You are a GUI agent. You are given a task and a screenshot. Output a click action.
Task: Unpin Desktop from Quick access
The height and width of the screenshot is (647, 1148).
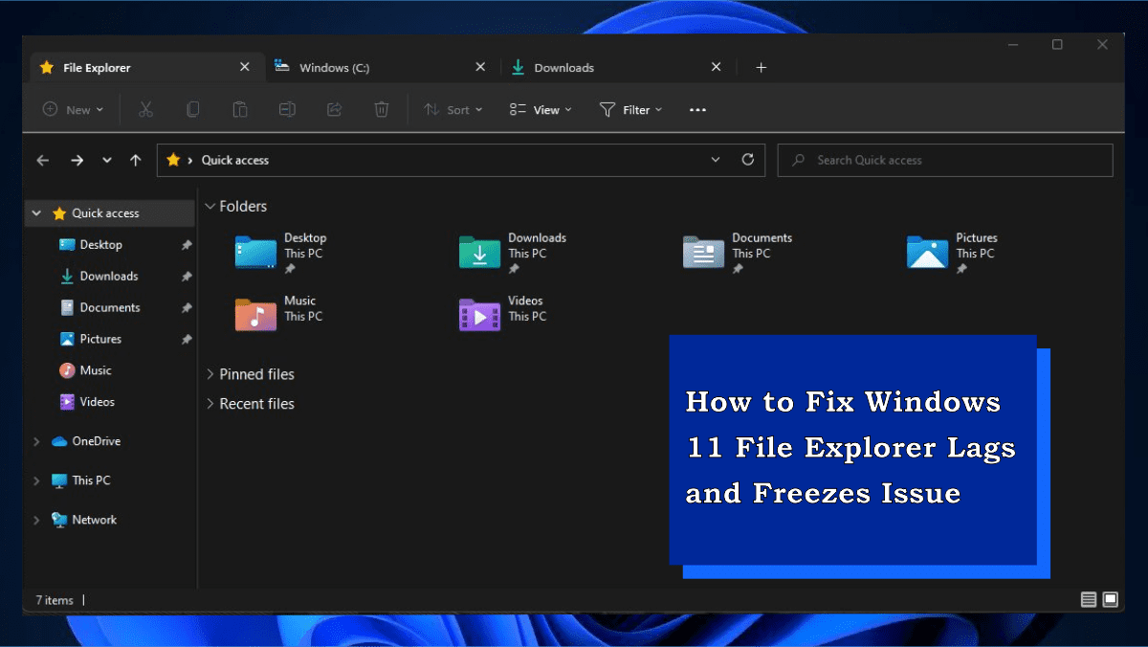(x=186, y=244)
